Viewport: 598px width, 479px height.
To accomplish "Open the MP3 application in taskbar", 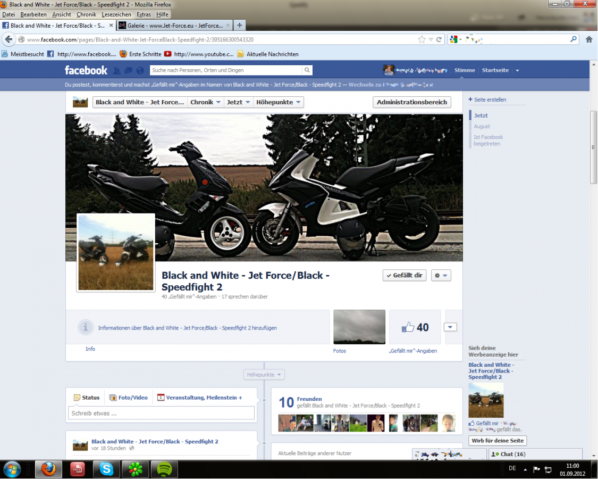I will pyautogui.click(x=78, y=469).
